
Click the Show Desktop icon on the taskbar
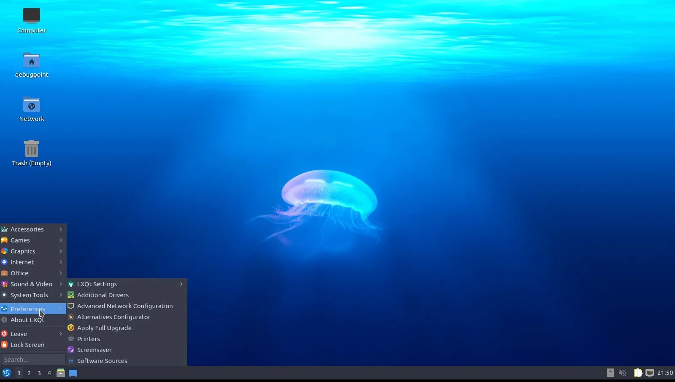click(73, 373)
